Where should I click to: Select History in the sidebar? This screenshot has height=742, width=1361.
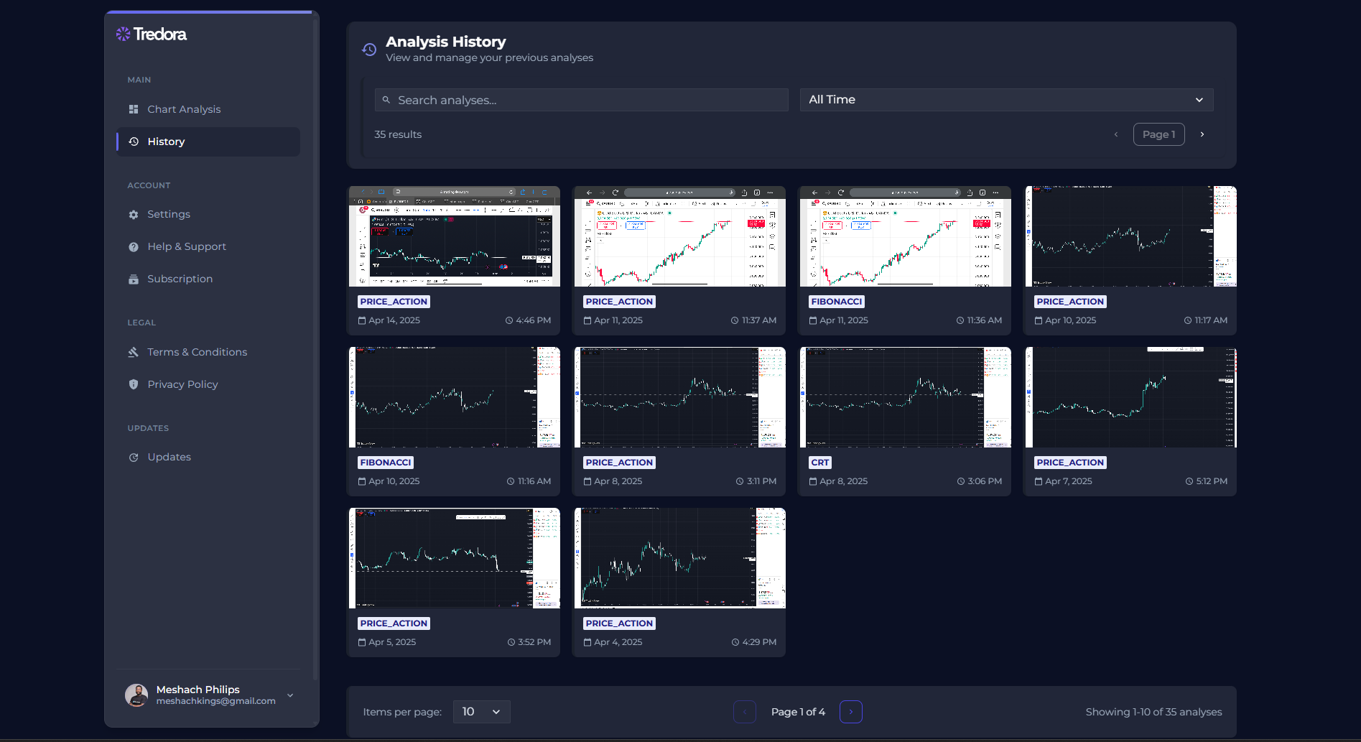(166, 142)
